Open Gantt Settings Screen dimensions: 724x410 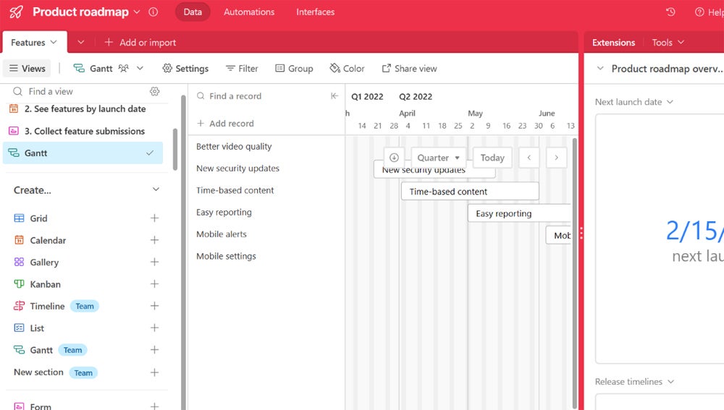(185, 68)
